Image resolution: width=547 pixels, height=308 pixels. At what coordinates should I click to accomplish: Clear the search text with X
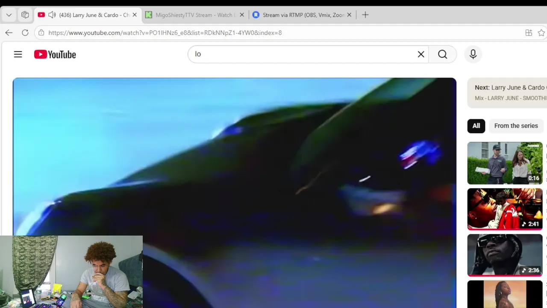[421, 54]
